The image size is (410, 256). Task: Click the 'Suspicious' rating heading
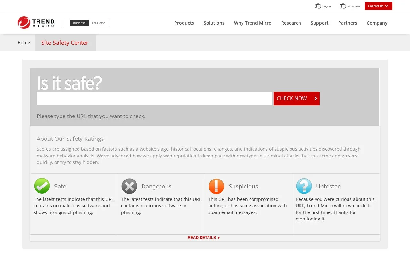(x=243, y=186)
